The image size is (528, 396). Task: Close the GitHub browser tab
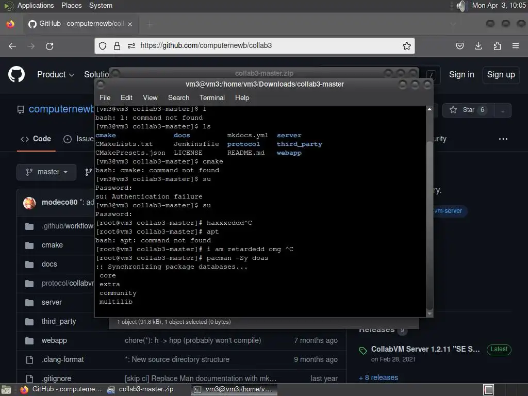130,24
